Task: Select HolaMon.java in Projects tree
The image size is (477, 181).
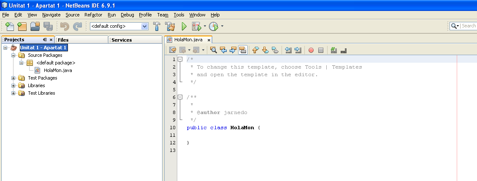Action: (58, 70)
